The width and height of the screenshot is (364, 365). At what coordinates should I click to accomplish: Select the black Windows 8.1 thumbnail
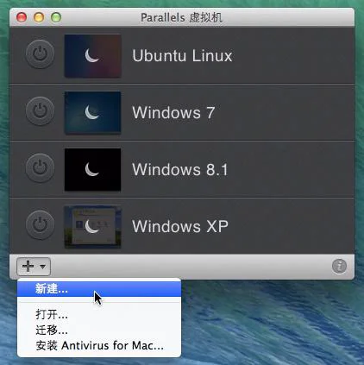(x=92, y=169)
